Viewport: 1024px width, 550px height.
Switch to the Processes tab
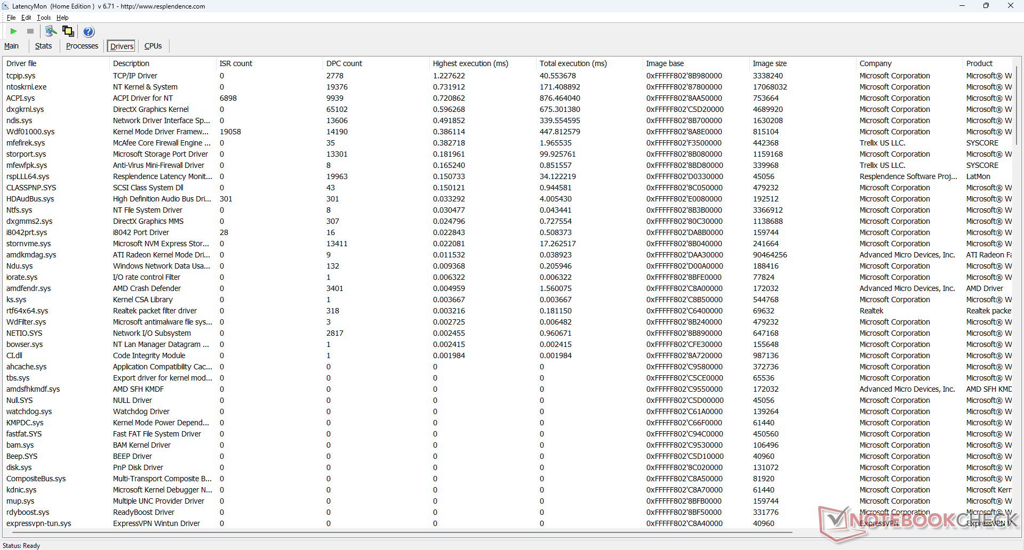coord(82,46)
